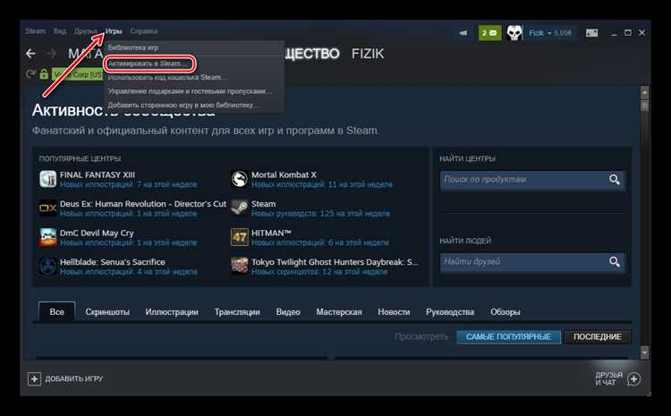Click the forward arrow navigation icon

pos(51,54)
